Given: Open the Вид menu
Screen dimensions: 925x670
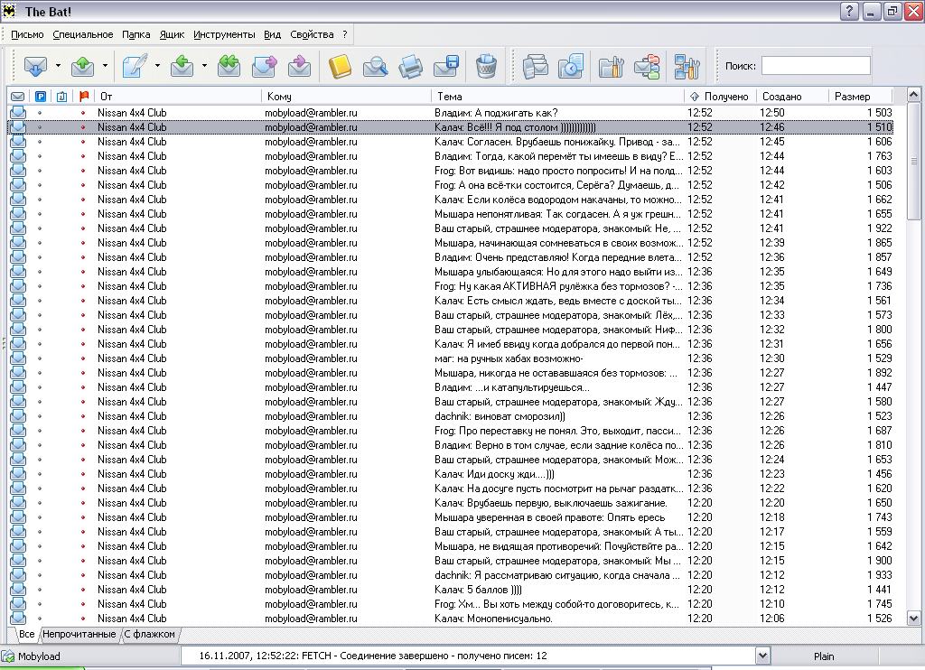Looking at the screenshot, I should [x=272, y=34].
